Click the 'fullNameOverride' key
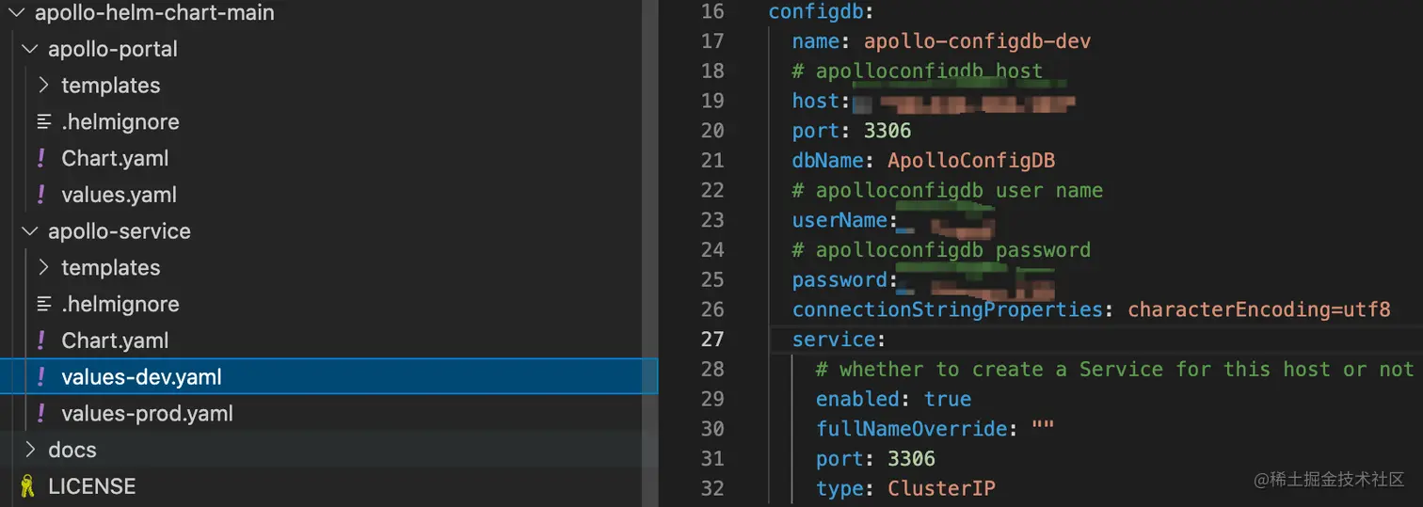 (x=912, y=429)
